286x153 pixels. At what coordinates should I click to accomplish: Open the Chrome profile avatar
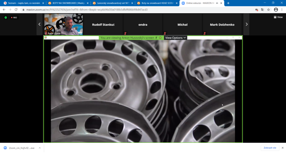click(276, 9)
